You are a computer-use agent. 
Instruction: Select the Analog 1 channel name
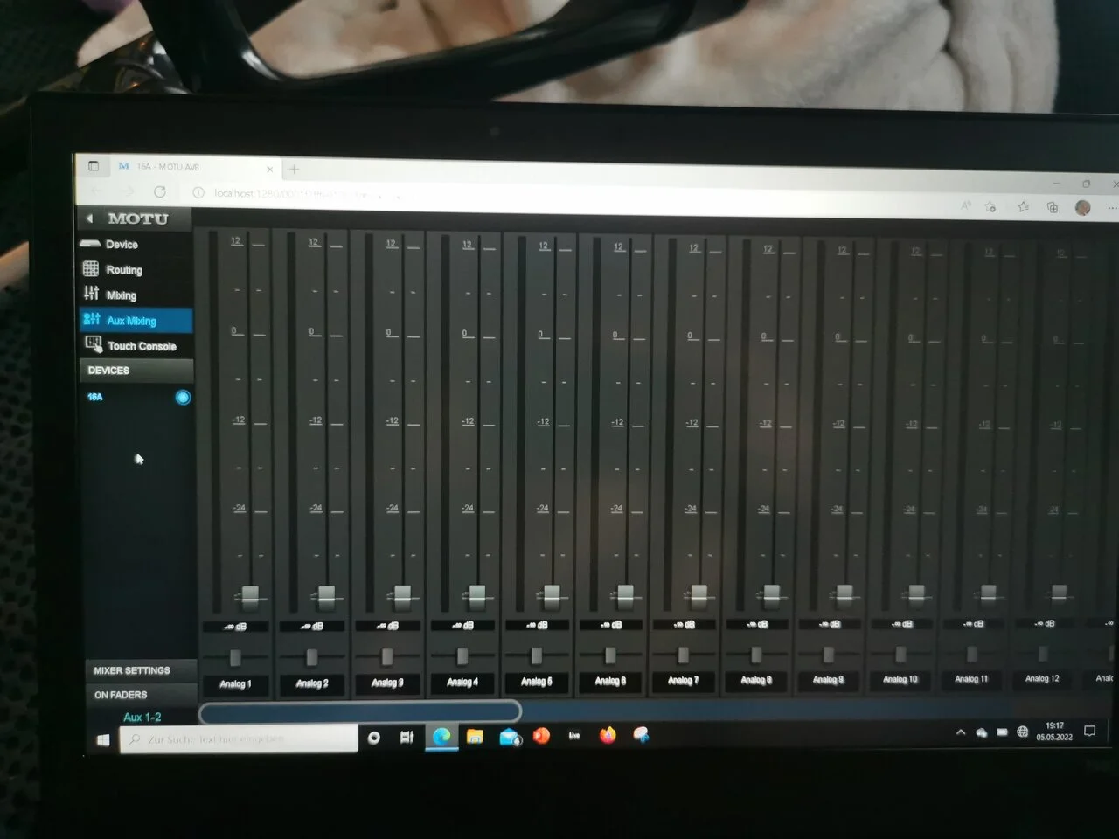click(235, 683)
